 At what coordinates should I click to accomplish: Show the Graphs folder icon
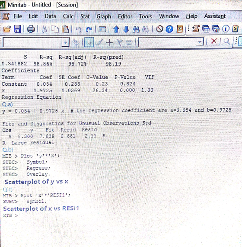pos(216,29)
